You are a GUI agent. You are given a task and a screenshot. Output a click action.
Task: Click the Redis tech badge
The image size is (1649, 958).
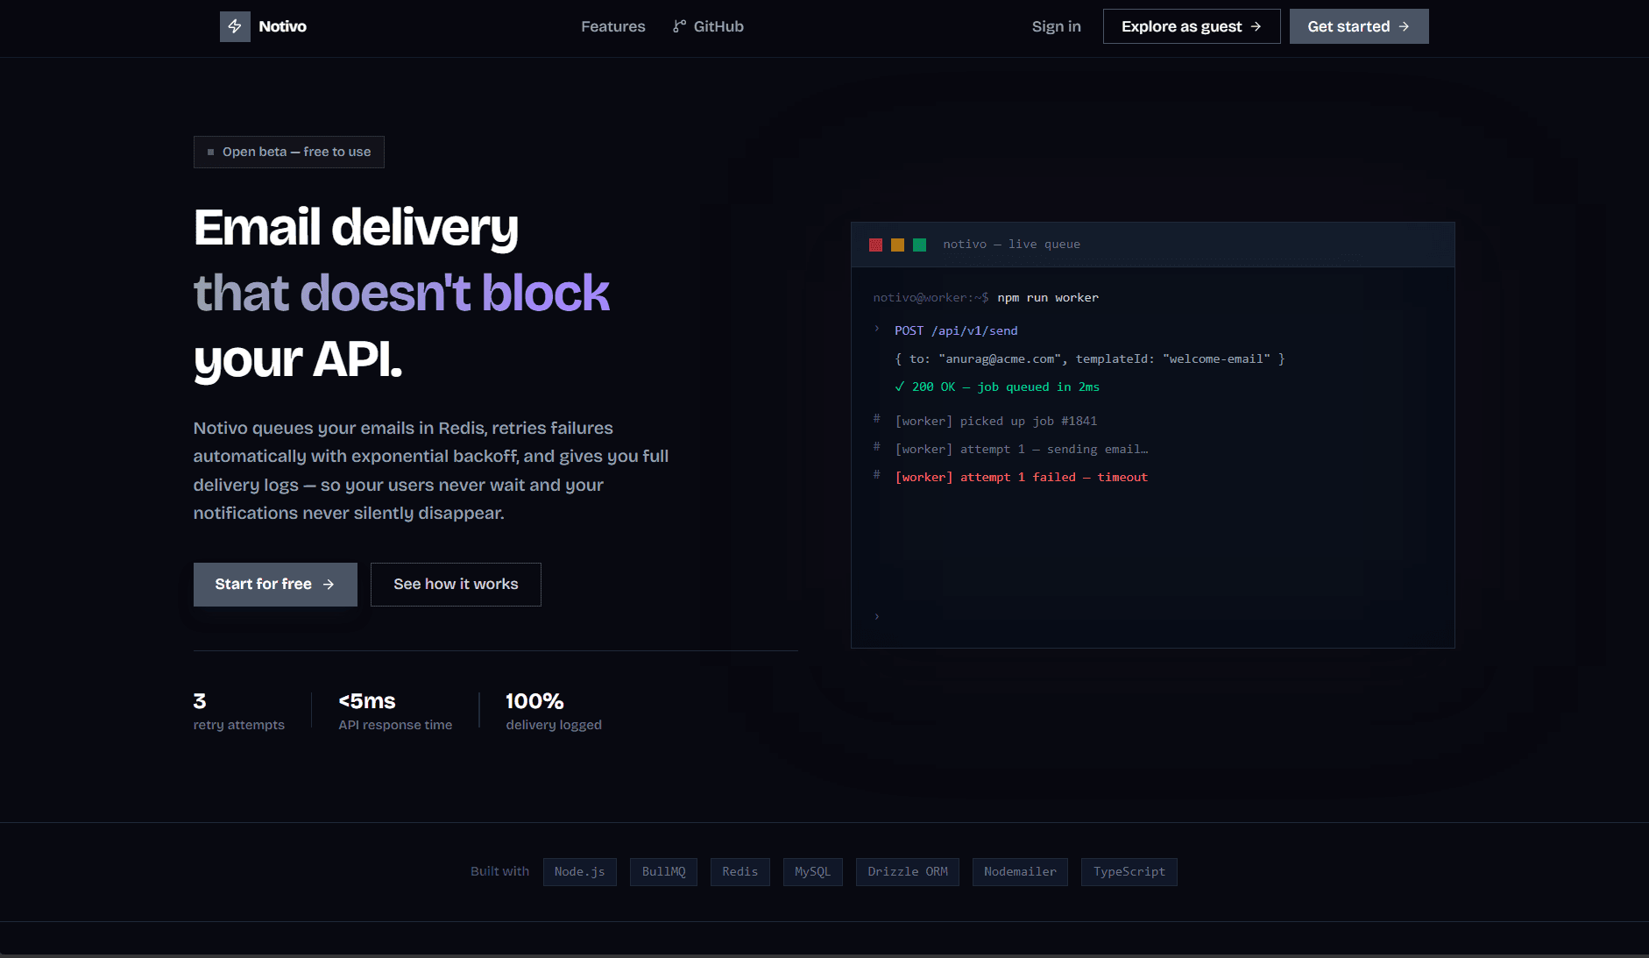pos(740,872)
